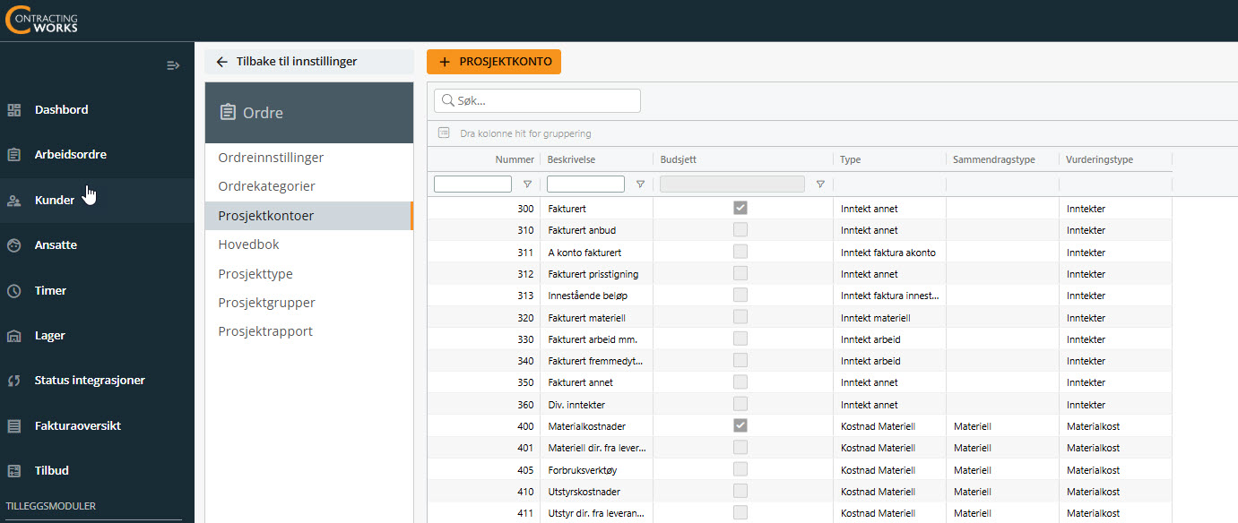Click the Lager warehouse icon

click(x=14, y=336)
